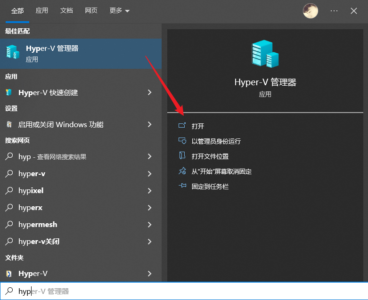Click the Hyper-V folder icon
Image resolution: width=368 pixels, height=300 pixels.
9,274
